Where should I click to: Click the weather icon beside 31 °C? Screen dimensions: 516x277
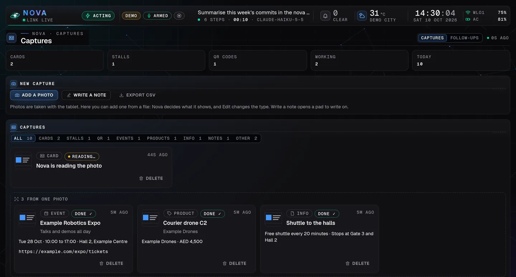[x=362, y=16]
